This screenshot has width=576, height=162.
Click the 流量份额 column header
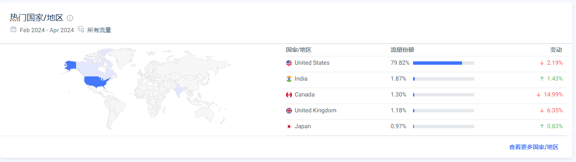coord(402,50)
